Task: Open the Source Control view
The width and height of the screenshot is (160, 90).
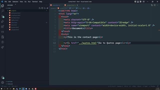Action: point(2,16)
